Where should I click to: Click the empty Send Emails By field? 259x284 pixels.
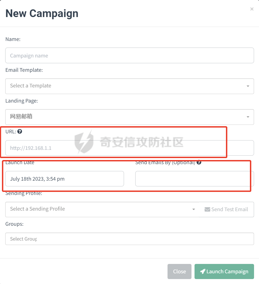pyautogui.click(x=195, y=179)
